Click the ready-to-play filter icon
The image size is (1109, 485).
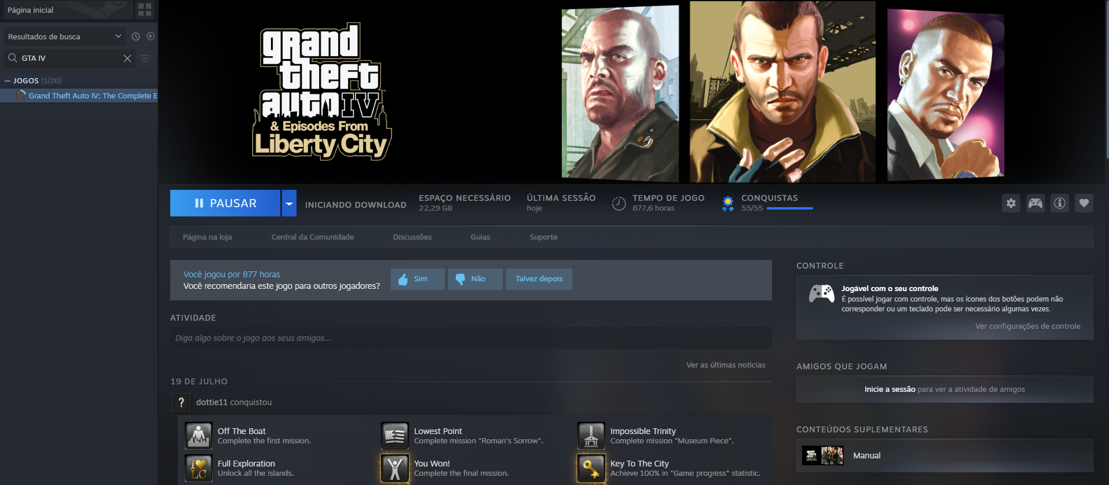(x=151, y=36)
